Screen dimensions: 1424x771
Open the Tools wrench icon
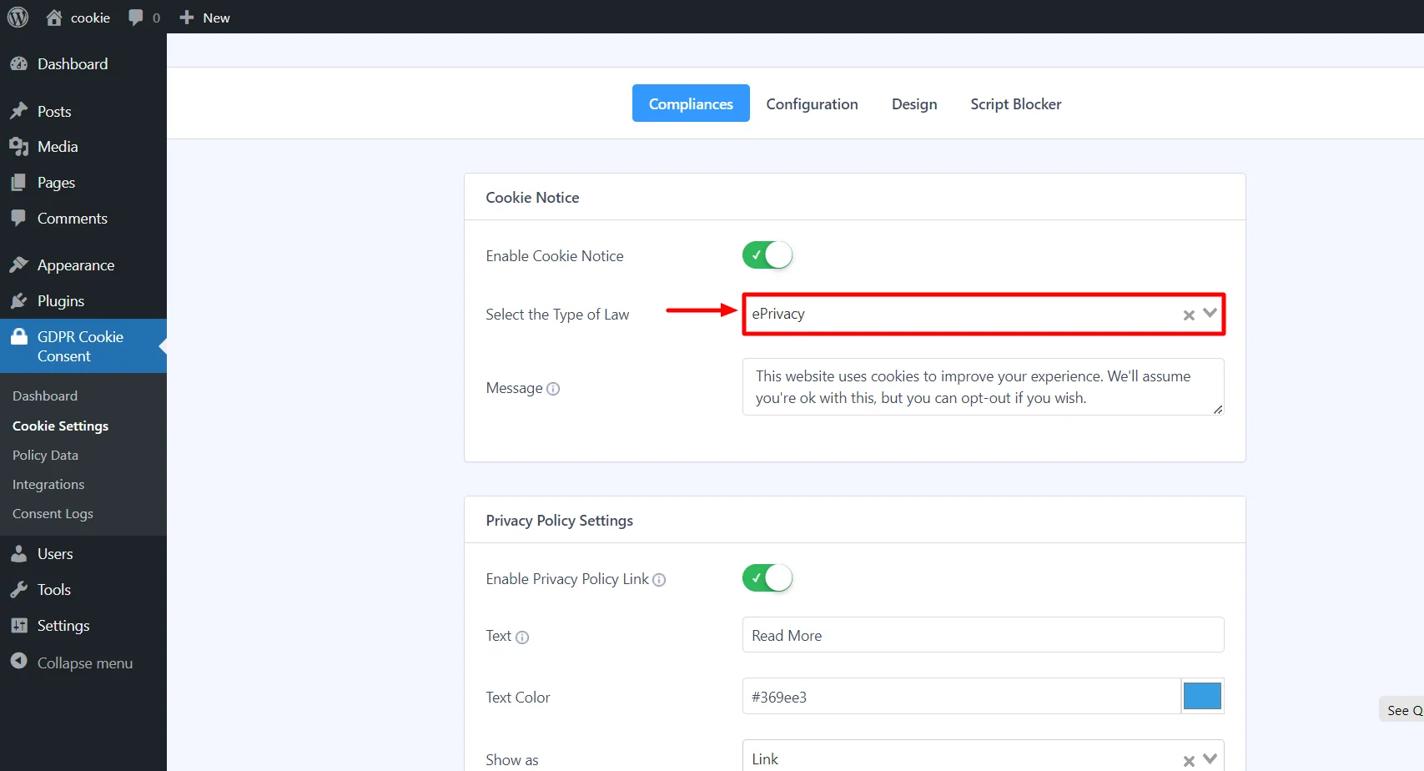(18, 589)
